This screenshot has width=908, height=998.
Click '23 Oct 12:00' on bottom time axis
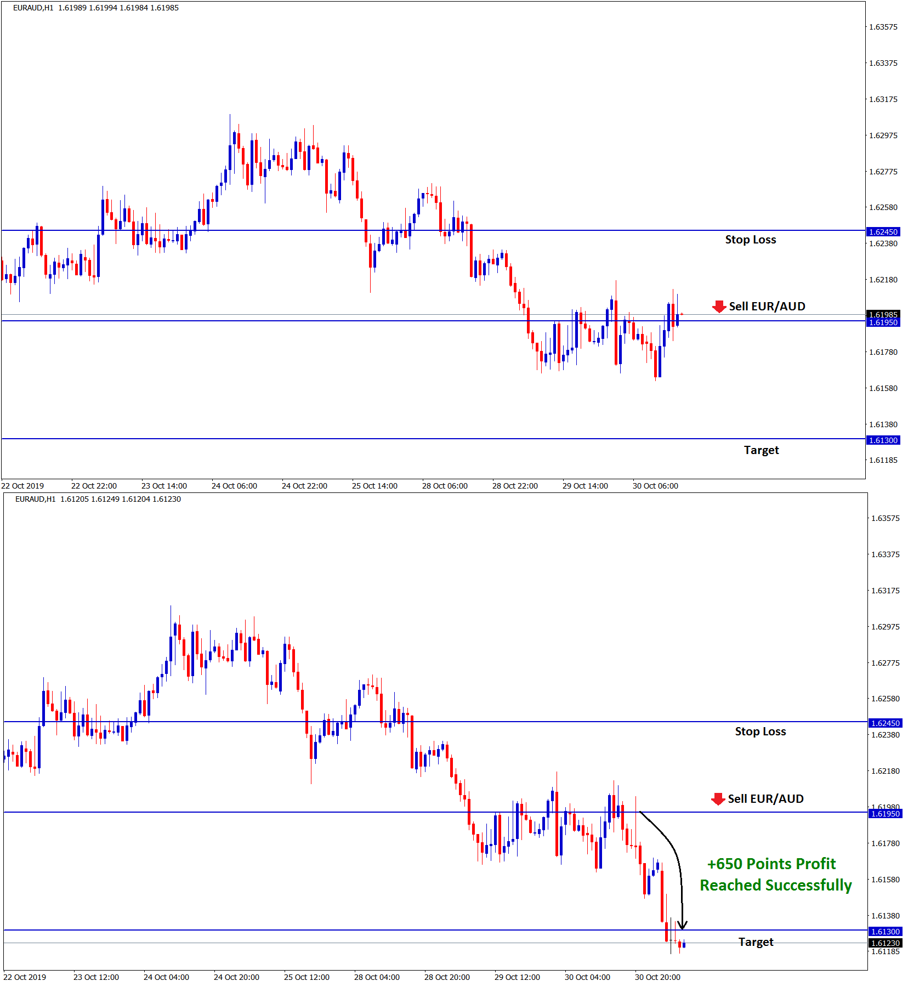coord(96,977)
